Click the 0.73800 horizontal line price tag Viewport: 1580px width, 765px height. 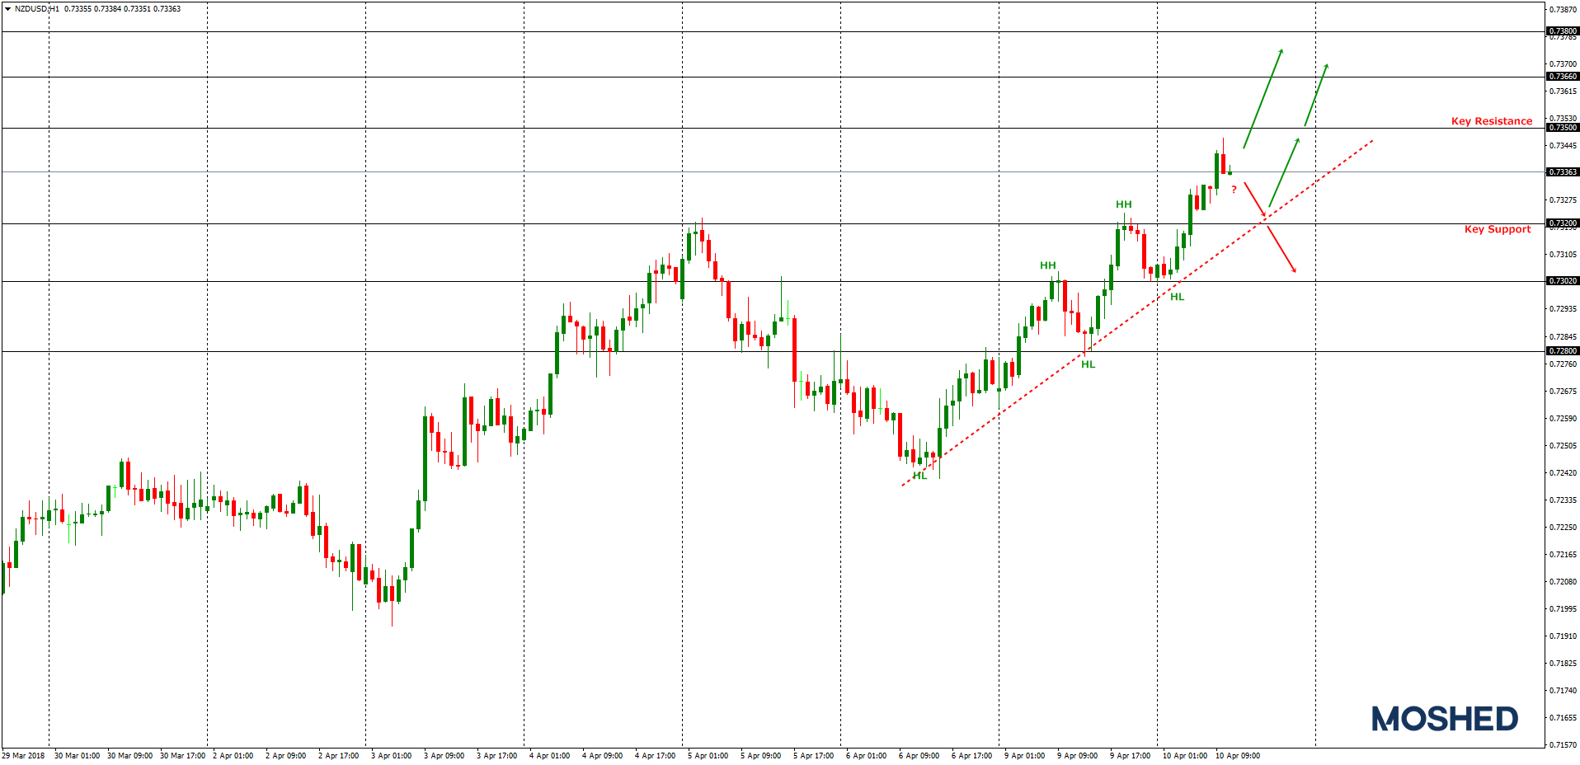point(1562,31)
